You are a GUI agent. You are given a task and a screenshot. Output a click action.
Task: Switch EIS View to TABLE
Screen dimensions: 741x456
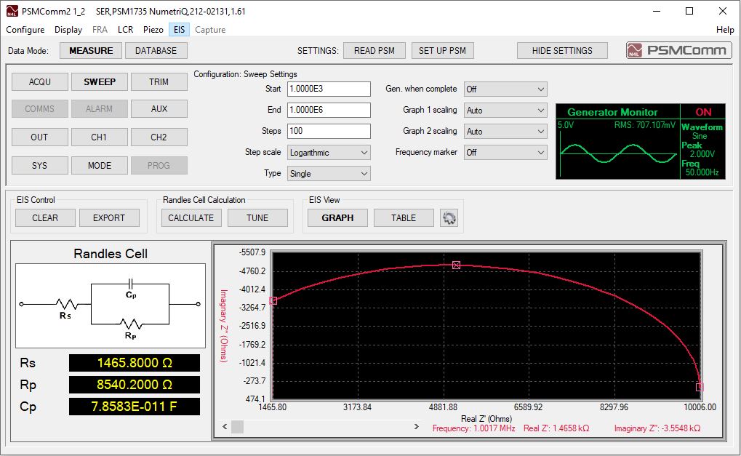(403, 217)
